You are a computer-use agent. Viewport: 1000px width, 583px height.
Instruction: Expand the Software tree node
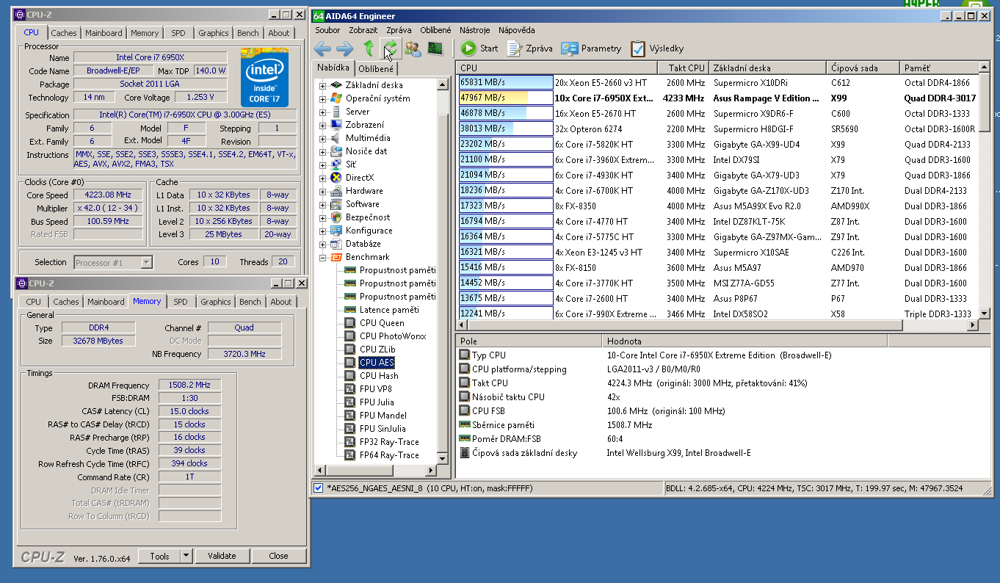(x=322, y=204)
